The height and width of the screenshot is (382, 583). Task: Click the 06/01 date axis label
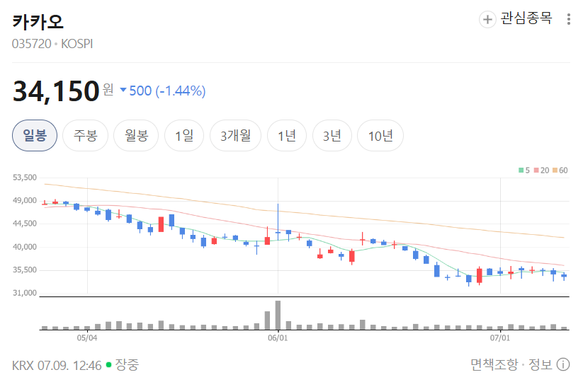(x=278, y=338)
